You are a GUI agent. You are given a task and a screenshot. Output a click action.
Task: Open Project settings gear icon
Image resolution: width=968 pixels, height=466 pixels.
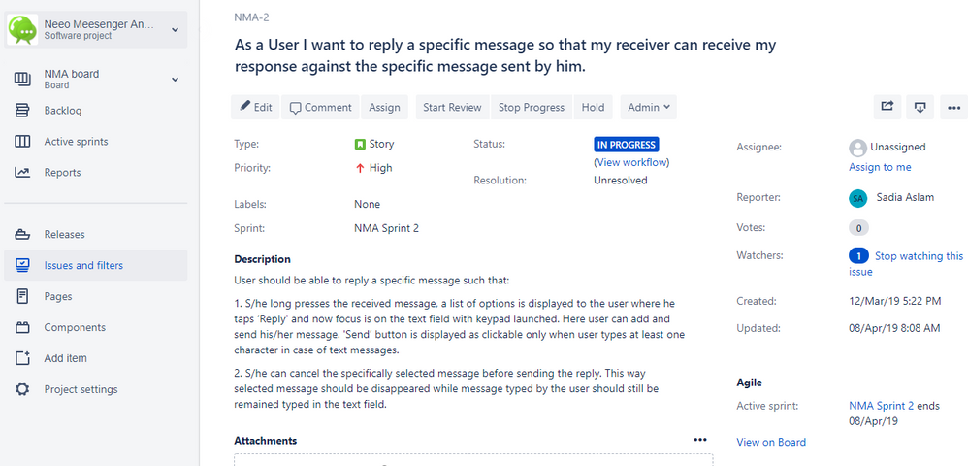pos(22,389)
